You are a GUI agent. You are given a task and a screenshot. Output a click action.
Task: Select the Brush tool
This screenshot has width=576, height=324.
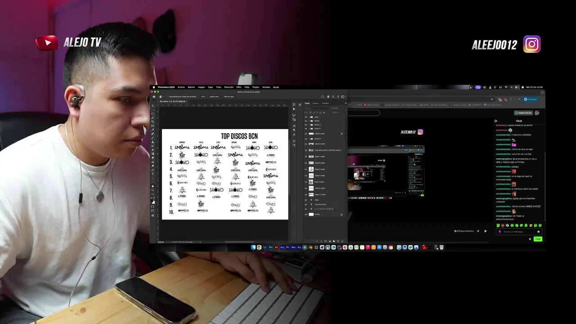[x=153, y=138]
